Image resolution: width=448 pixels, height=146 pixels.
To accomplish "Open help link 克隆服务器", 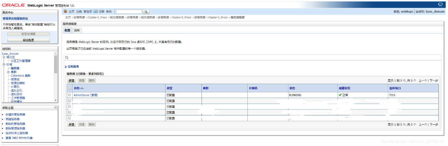I will (13, 119).
